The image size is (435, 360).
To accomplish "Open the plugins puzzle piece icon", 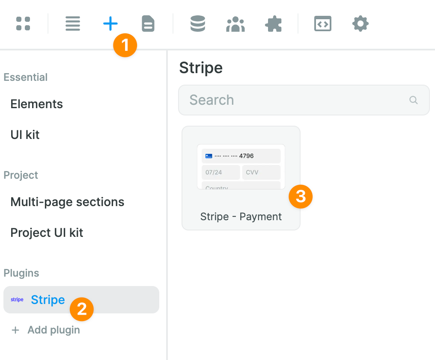I will [x=274, y=24].
